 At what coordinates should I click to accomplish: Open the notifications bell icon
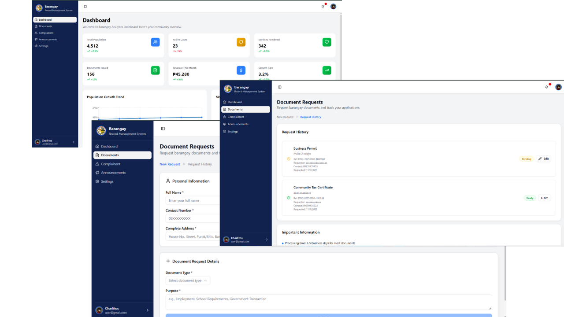coord(546,87)
